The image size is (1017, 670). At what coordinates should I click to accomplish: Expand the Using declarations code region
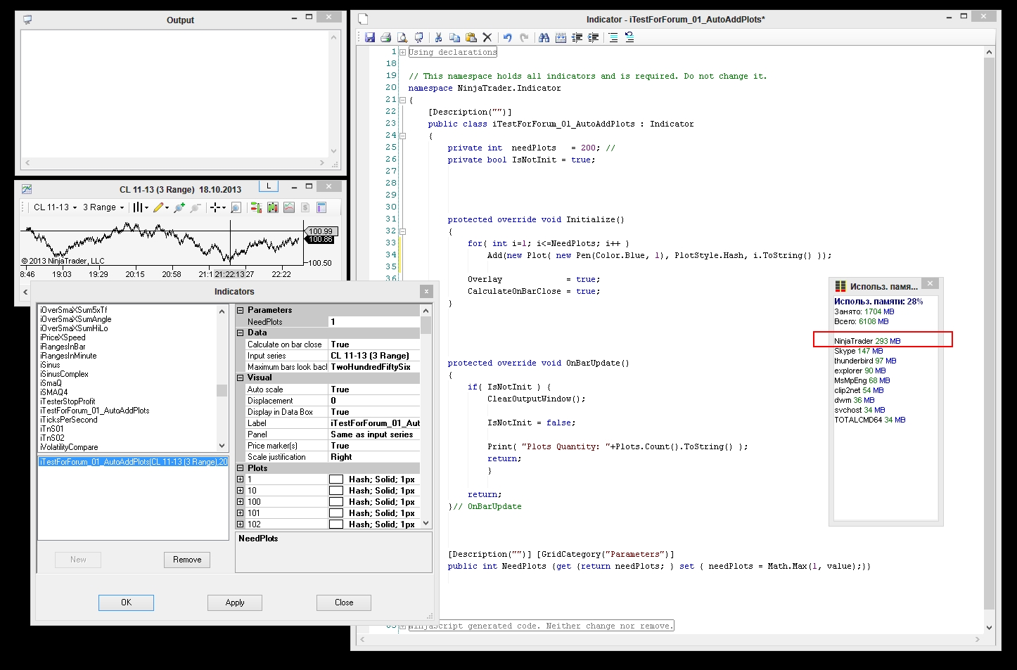point(402,52)
